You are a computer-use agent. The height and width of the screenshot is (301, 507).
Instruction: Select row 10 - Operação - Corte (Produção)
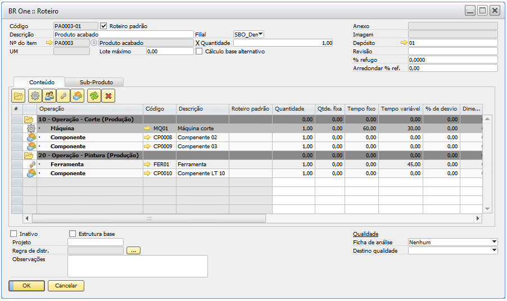(247, 119)
